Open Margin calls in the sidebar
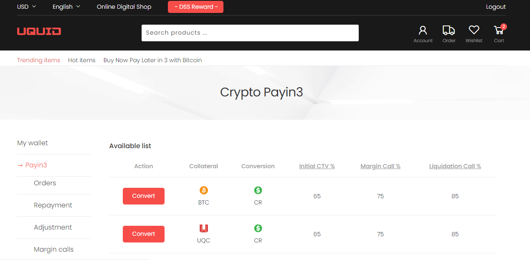 53,250
